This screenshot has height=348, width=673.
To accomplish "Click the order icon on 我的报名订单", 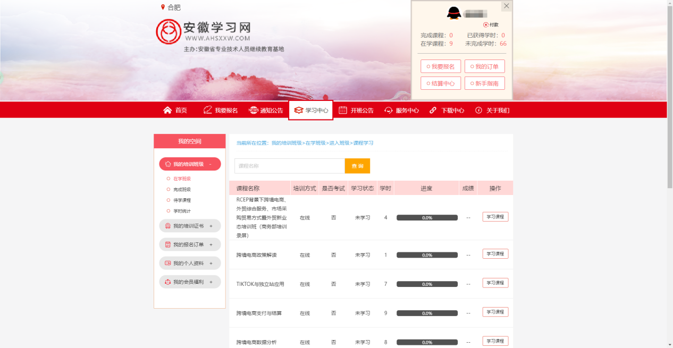I will [168, 244].
